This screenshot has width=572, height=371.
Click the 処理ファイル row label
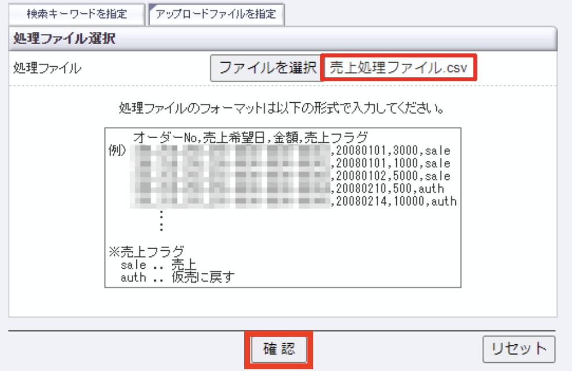point(47,68)
